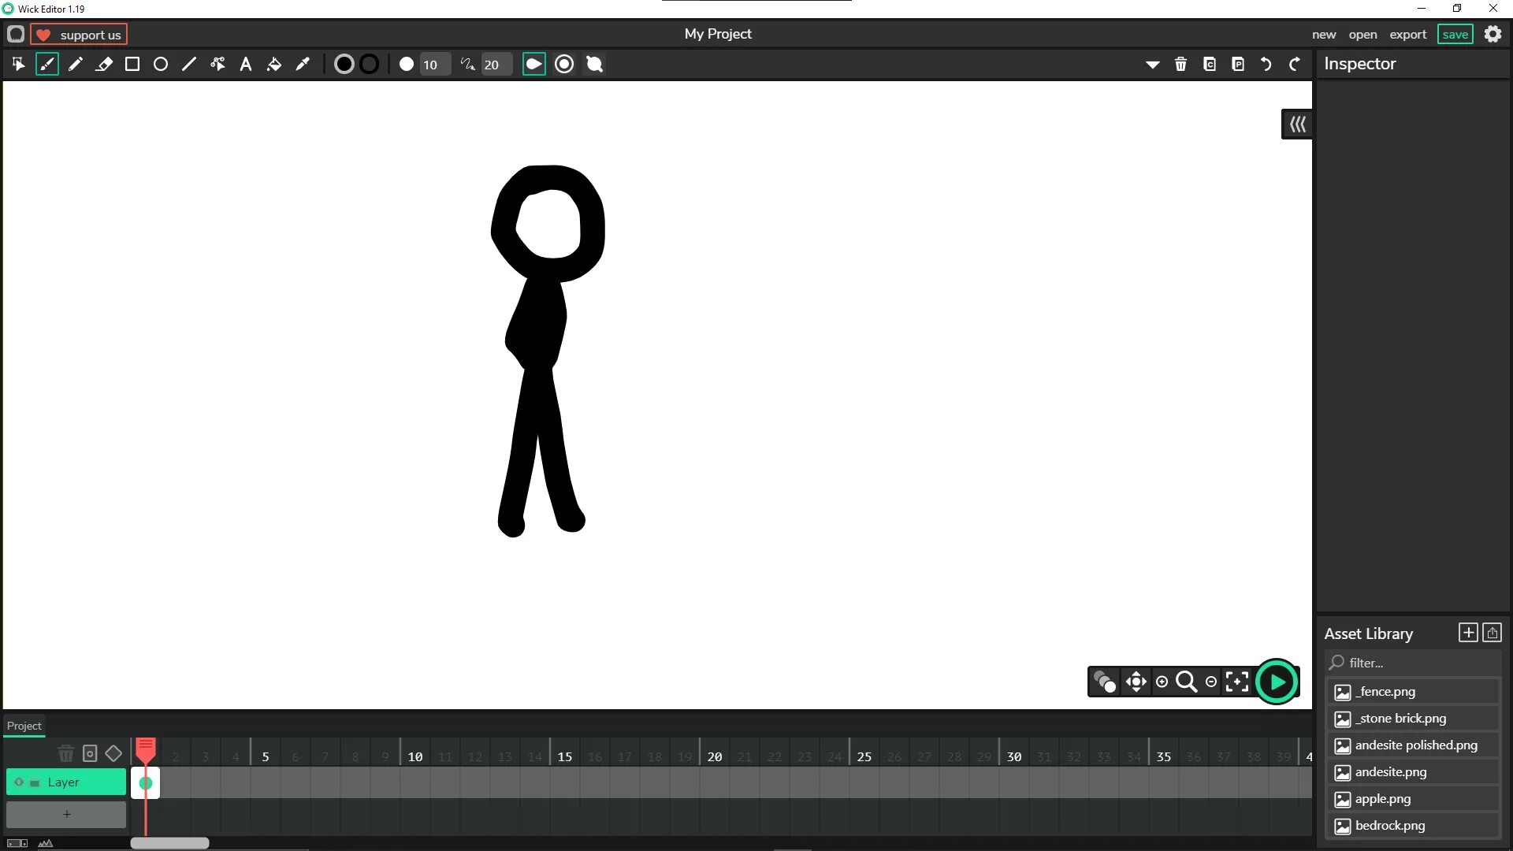Click the green save button

1455,35
